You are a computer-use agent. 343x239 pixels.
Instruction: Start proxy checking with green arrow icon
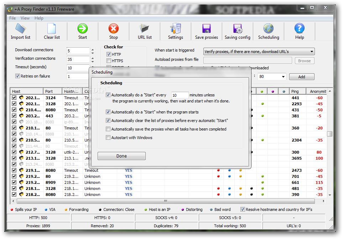(83, 28)
